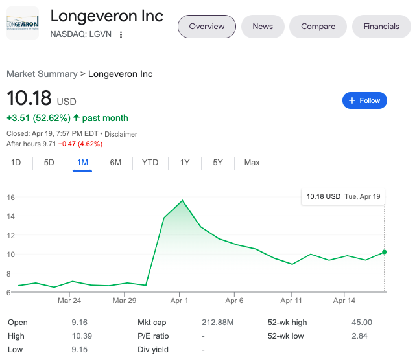Click the 10.18 USD chart tooltip

coord(343,197)
